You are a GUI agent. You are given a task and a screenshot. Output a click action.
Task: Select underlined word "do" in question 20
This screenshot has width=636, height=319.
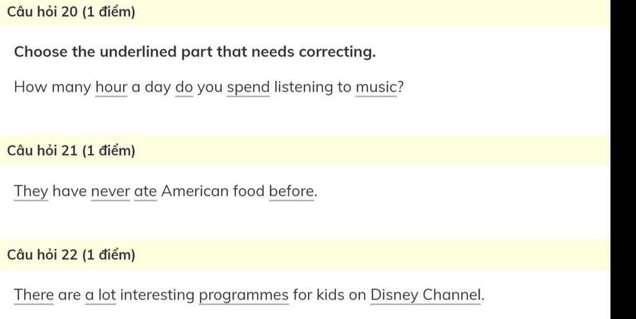[x=184, y=87]
